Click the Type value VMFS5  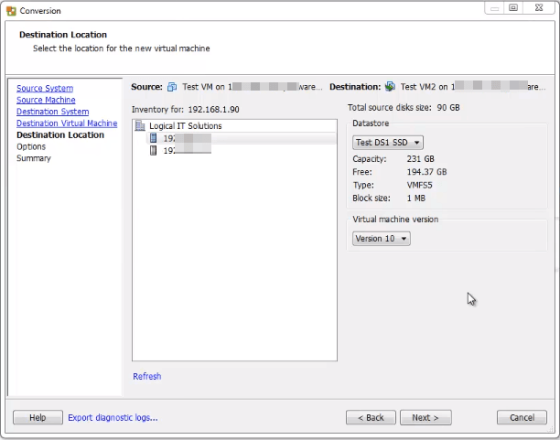(x=419, y=186)
